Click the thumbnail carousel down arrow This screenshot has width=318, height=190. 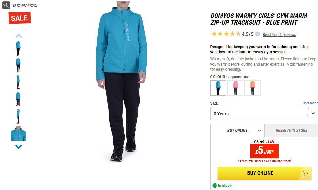[x=19, y=147]
